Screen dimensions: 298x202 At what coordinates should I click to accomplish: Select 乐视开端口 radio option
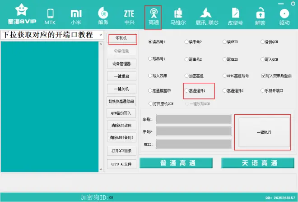272,91
